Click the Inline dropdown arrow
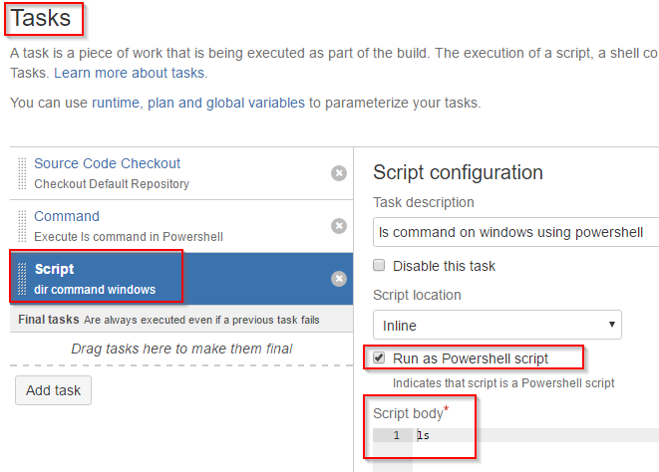659x472 pixels. click(612, 325)
